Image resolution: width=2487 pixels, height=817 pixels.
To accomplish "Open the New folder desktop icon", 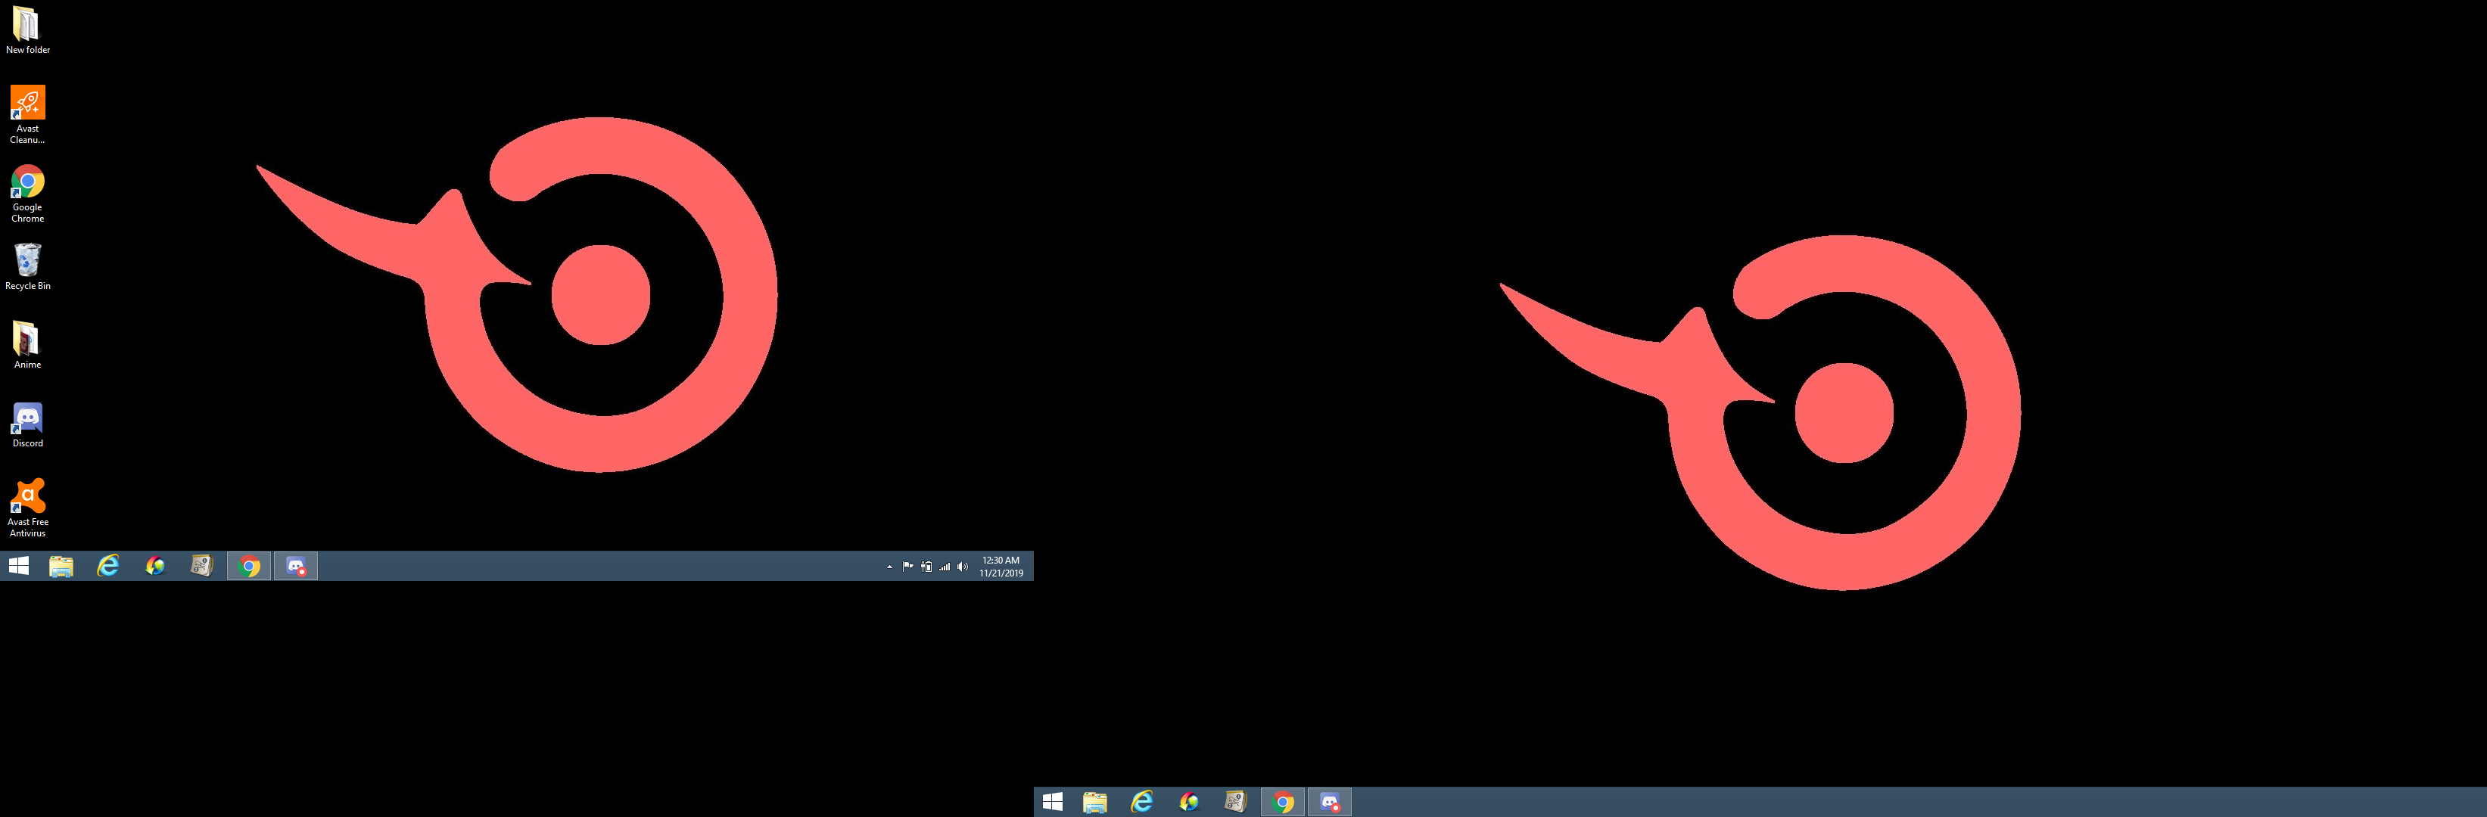I will tap(27, 31).
